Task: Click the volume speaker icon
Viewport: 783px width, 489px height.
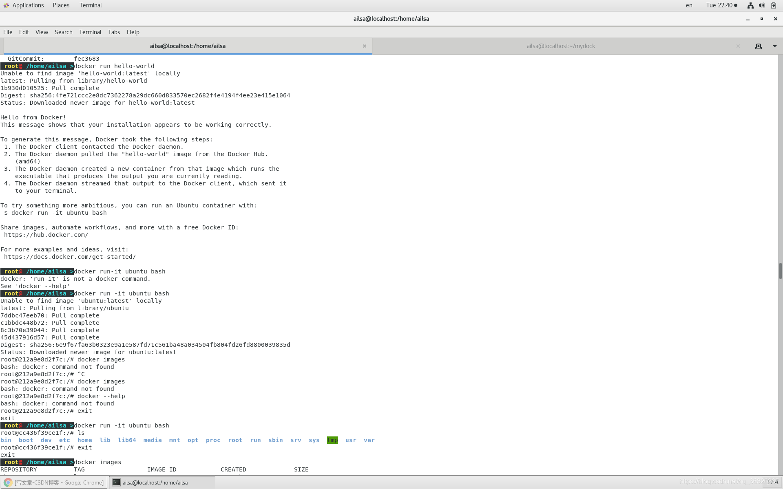Action: 761,5
